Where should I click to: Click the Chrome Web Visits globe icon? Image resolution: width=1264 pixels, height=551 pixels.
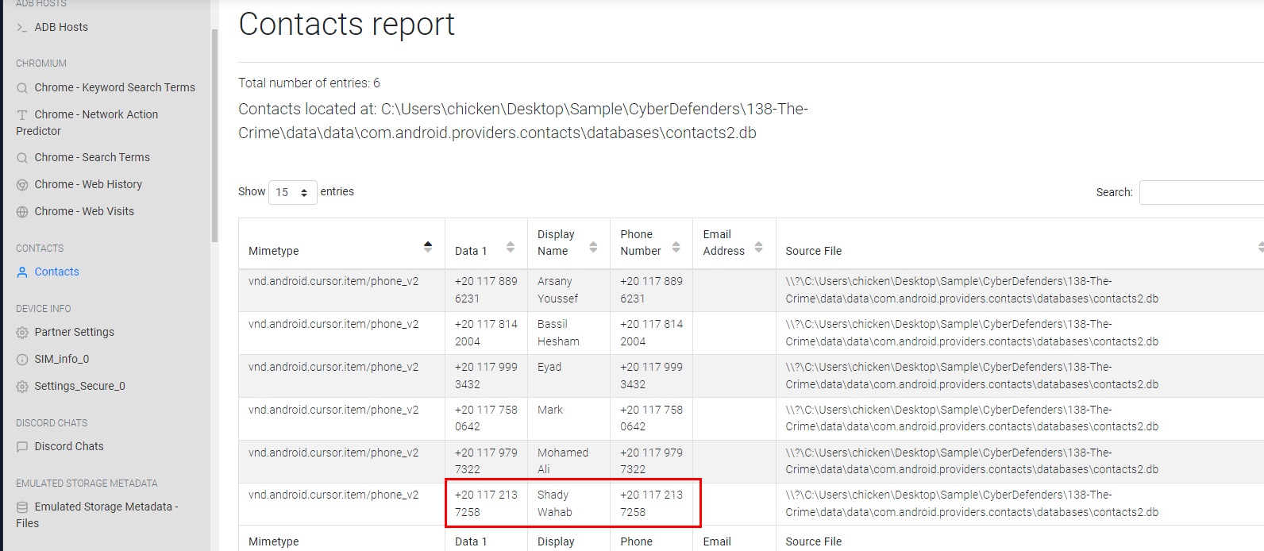coord(22,212)
